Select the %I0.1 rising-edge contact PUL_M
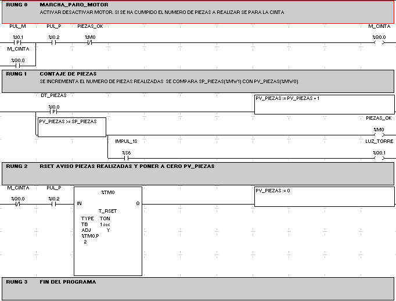The height and width of the screenshot is (301, 396). 17,42
